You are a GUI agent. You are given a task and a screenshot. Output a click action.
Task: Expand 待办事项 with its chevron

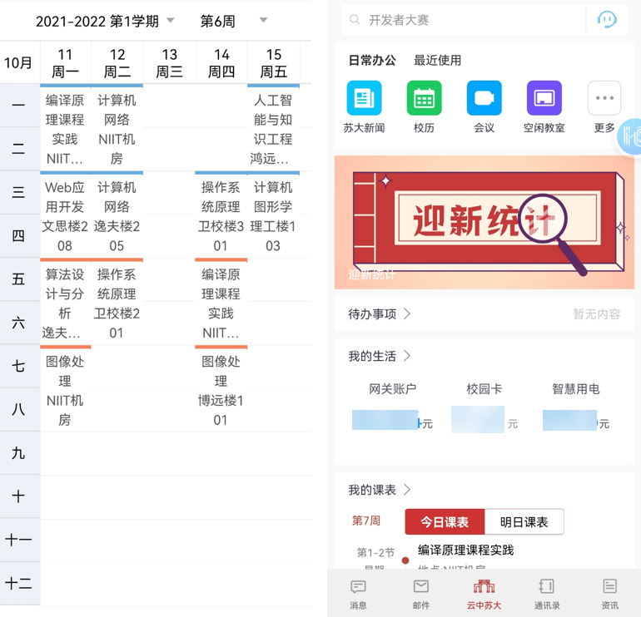(407, 313)
